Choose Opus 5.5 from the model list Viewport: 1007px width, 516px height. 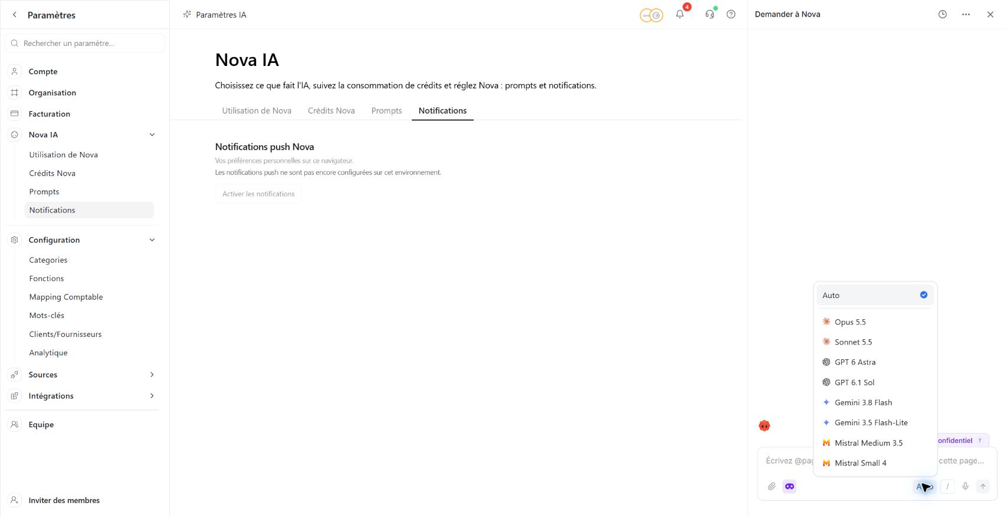[875, 322]
